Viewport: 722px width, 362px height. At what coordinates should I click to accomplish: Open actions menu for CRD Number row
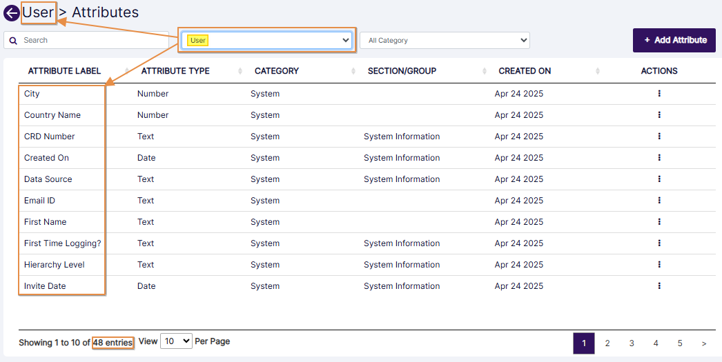tap(659, 137)
